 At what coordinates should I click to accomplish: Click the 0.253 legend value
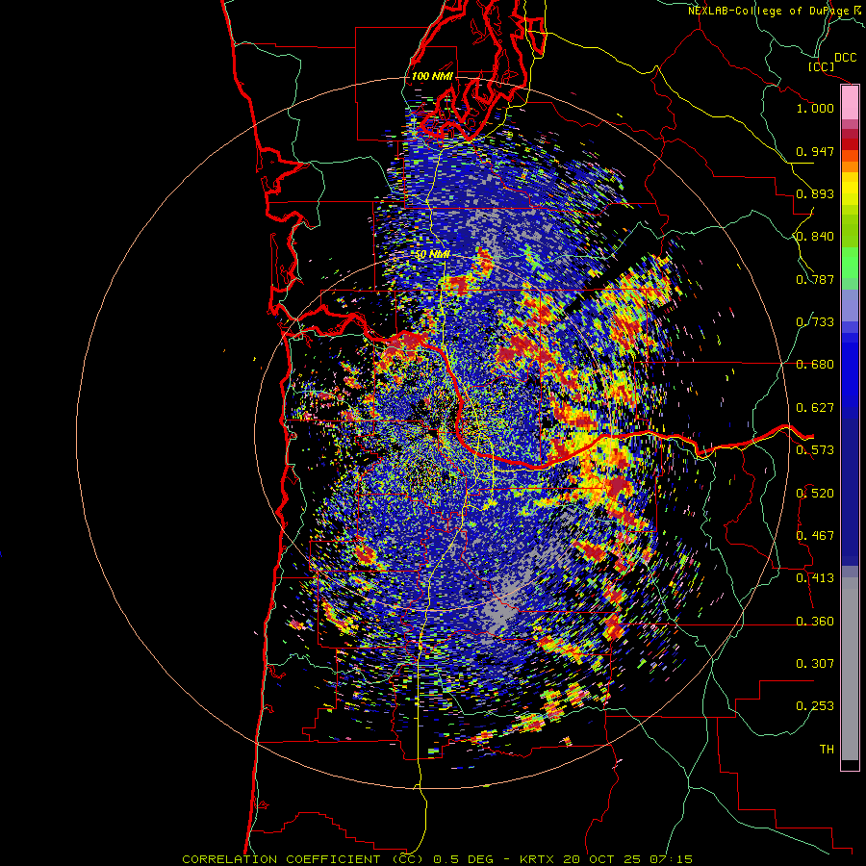tap(815, 706)
